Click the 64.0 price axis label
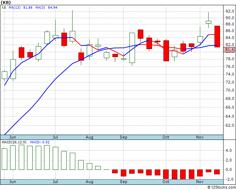236x190 pixels. pos(229,116)
